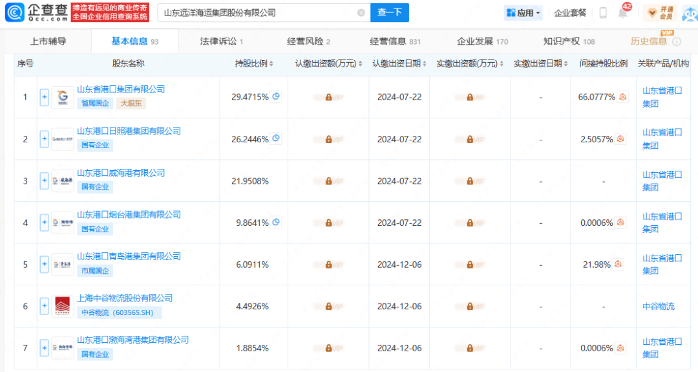Open shareholding chart icon for 29.4715%

276,96
